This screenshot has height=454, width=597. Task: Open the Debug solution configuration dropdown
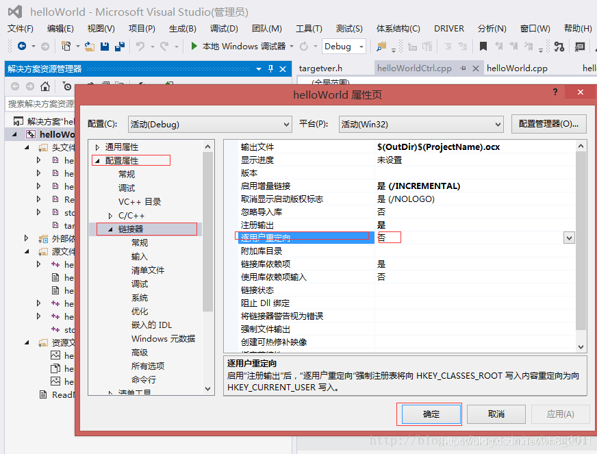click(344, 47)
